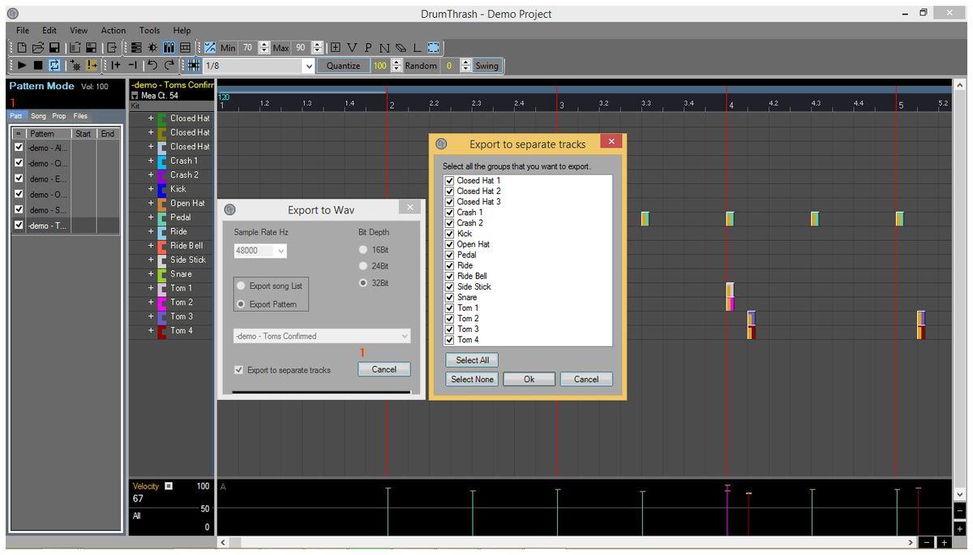The width and height of the screenshot is (973, 555).
Task: Expand the Kick track plus sign
Action: coord(150,189)
